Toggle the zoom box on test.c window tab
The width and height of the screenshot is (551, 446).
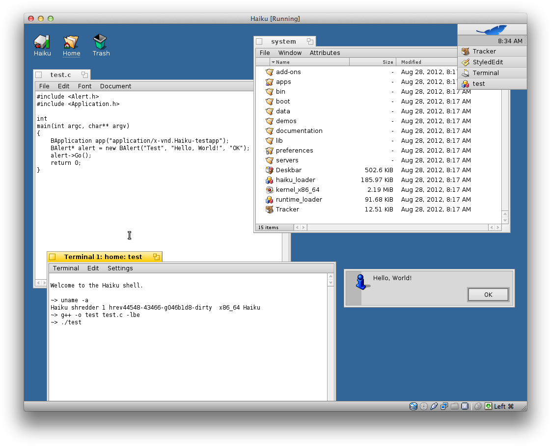coord(84,75)
